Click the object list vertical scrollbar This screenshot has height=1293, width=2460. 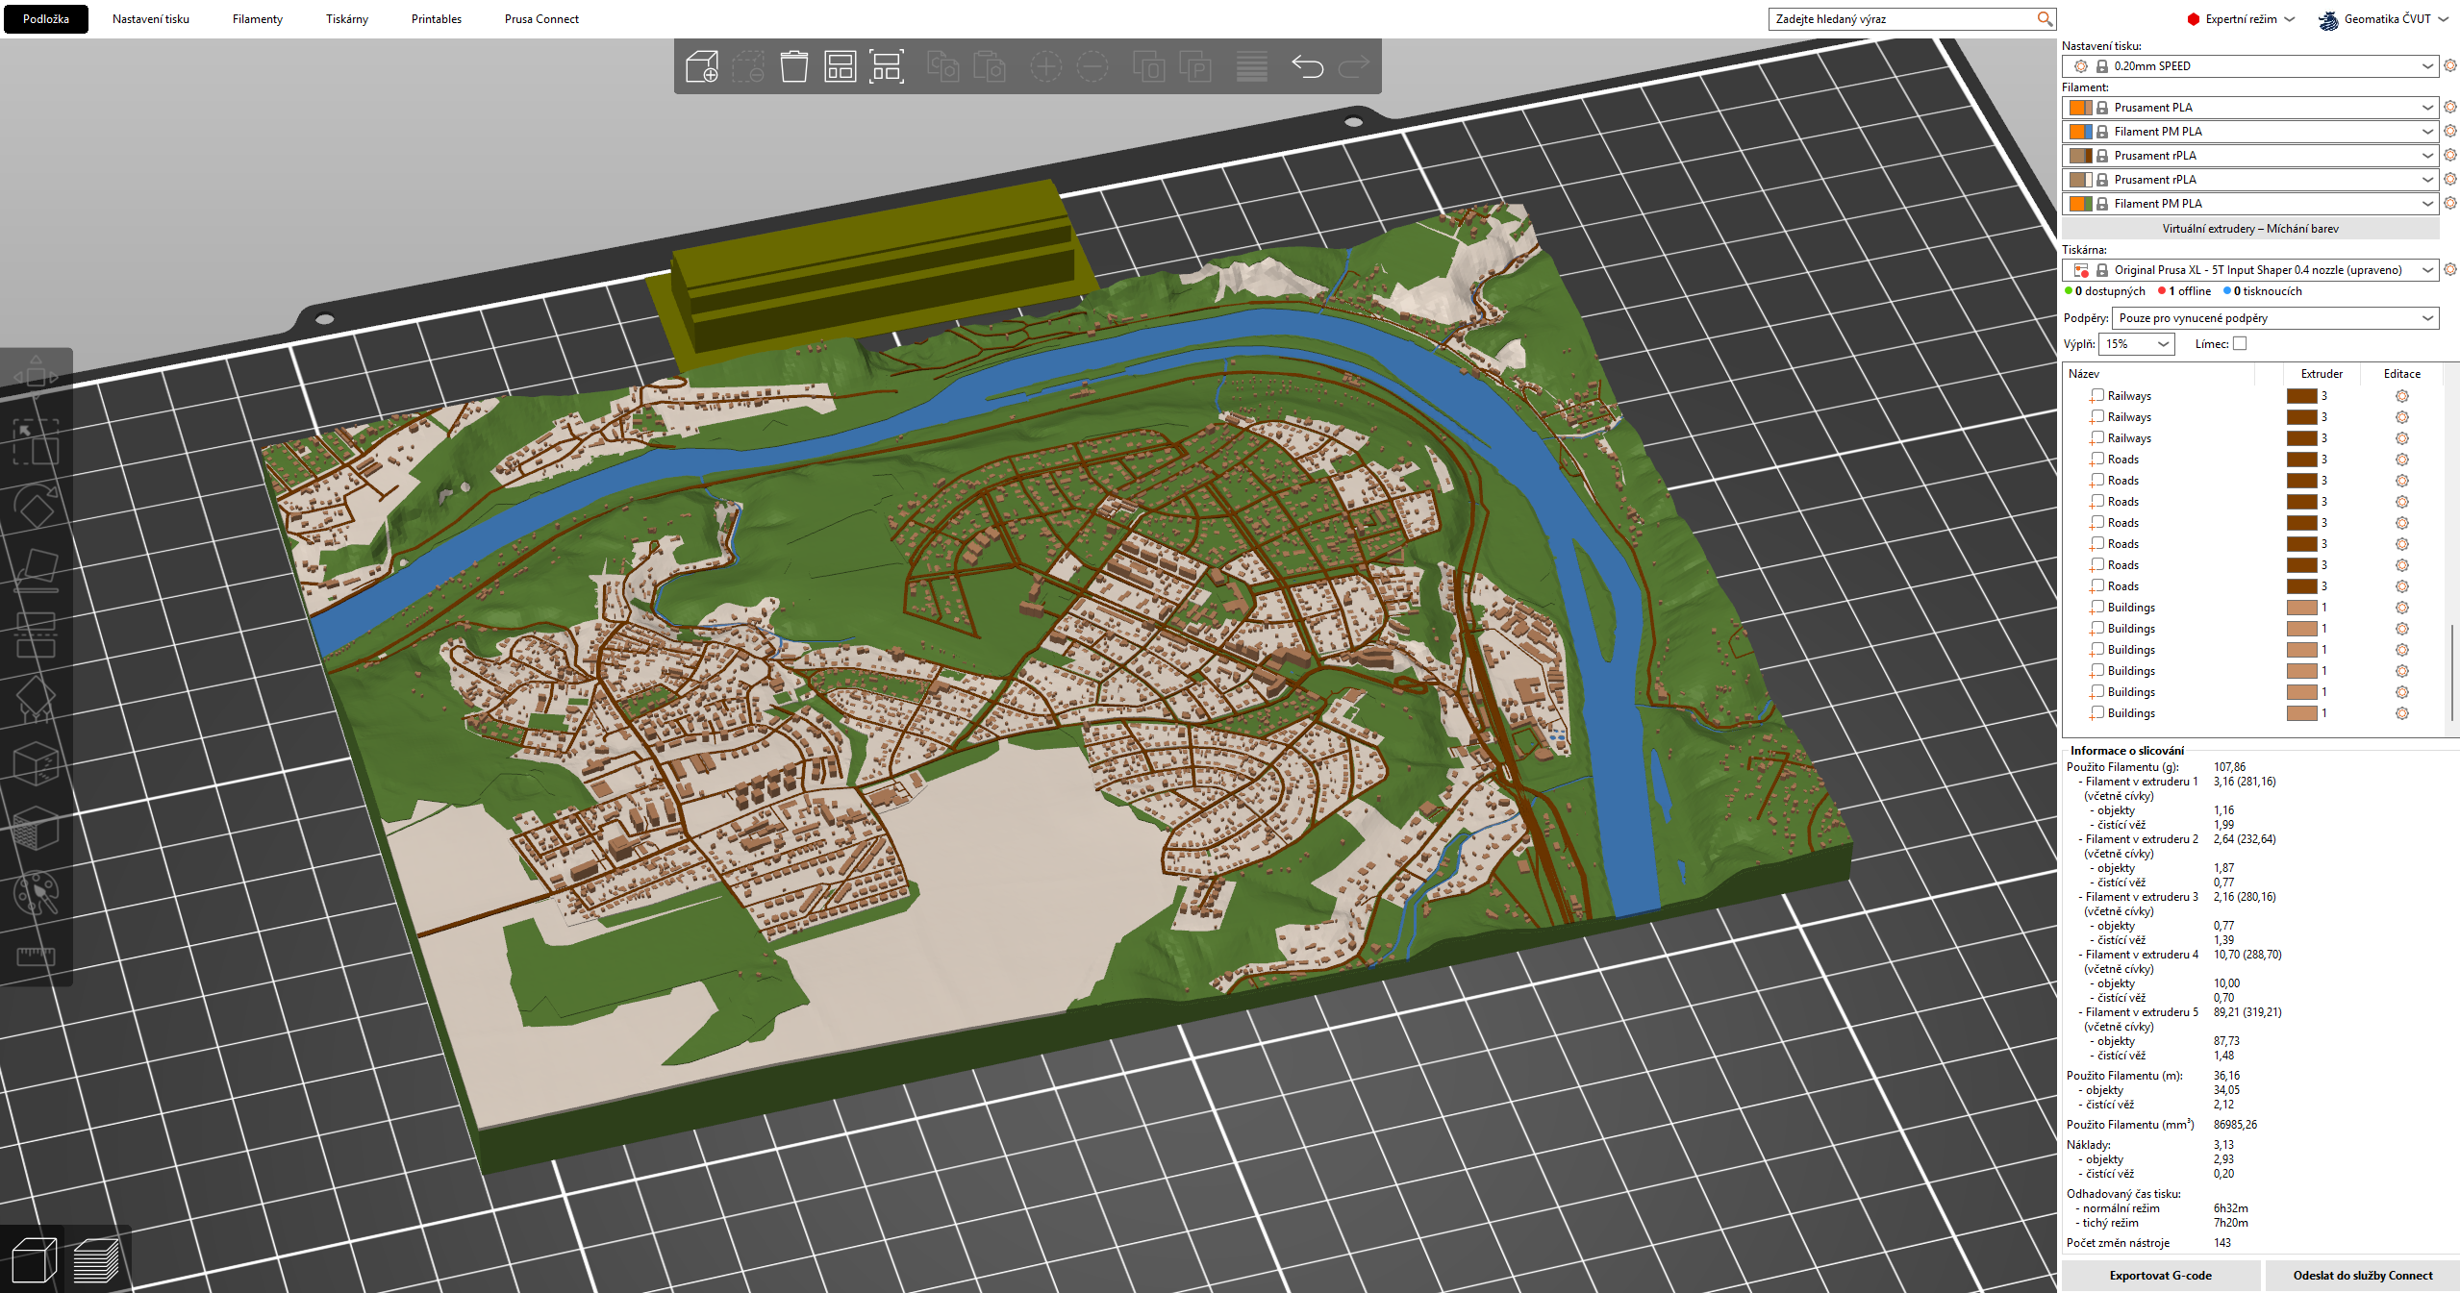(2452, 671)
